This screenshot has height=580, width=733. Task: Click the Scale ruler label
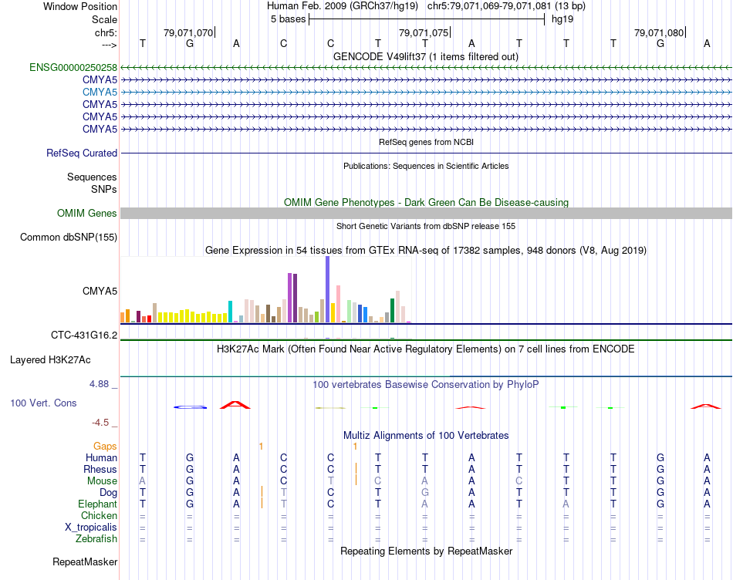104,19
